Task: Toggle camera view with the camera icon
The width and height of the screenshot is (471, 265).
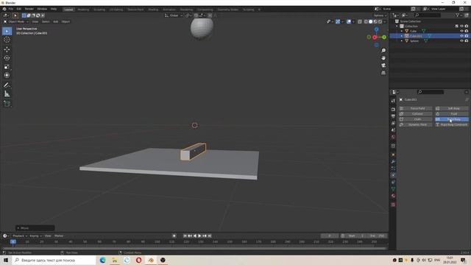Action: 383,66
